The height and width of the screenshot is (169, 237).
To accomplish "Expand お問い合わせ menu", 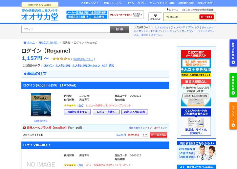I will click(206, 3).
